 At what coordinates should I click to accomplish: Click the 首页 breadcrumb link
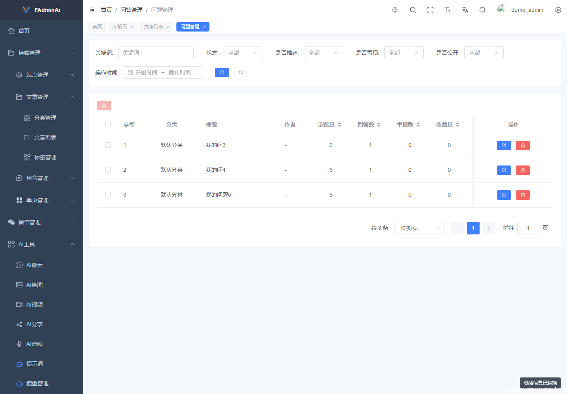point(106,10)
